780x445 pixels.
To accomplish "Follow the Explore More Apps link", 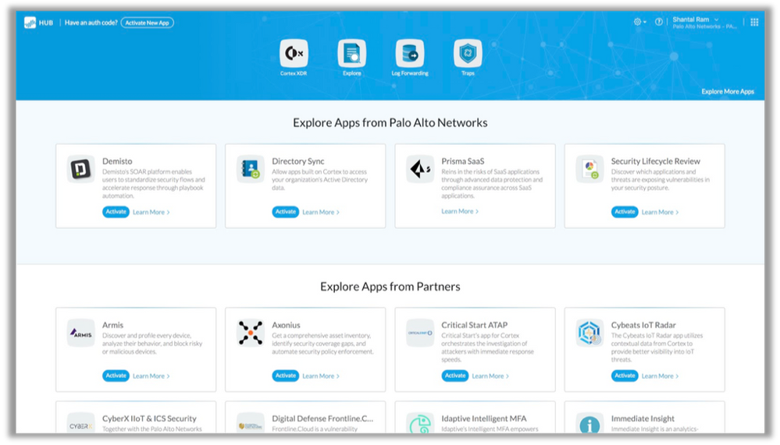I will click(x=728, y=91).
